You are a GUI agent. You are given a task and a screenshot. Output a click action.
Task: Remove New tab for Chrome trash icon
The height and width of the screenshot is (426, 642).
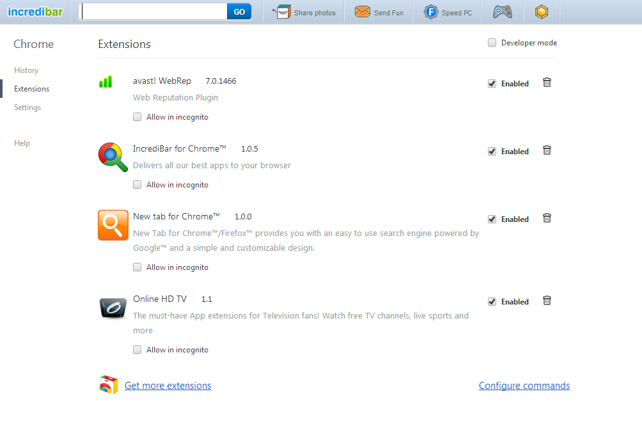[x=547, y=218]
